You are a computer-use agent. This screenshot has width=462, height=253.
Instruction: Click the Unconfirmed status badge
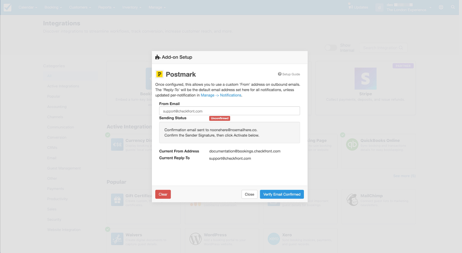(x=220, y=118)
